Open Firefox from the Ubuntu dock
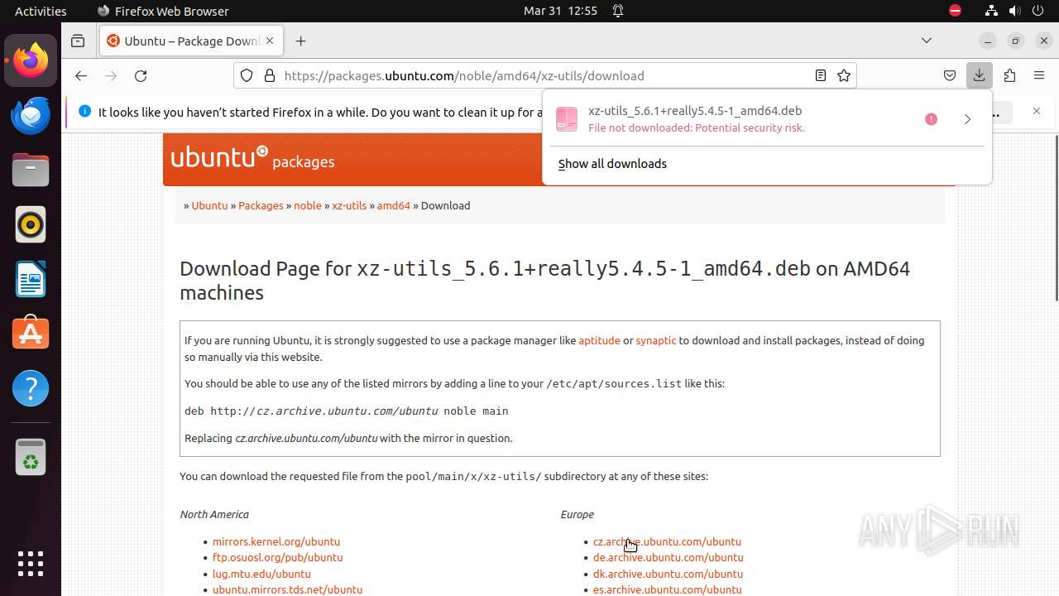Screen dimensions: 1059x596 click(x=31, y=60)
